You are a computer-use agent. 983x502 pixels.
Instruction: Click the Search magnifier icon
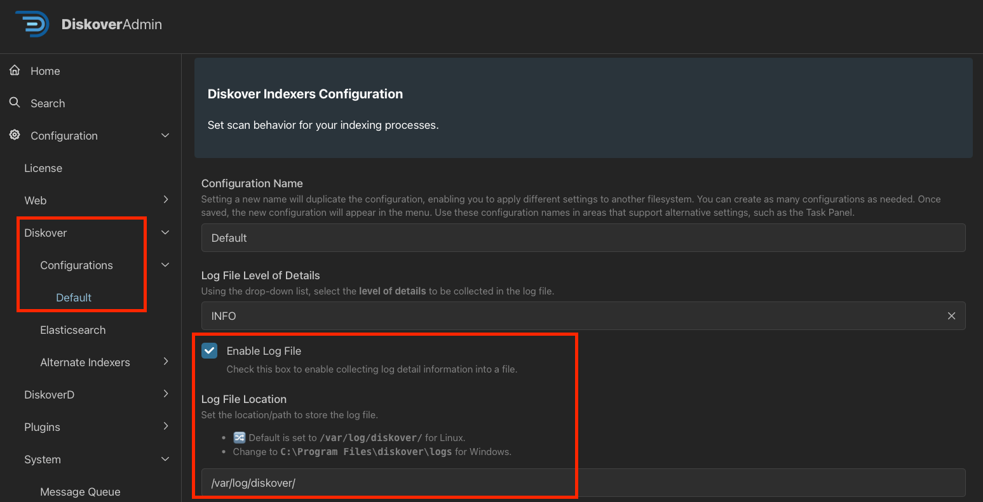(x=14, y=103)
